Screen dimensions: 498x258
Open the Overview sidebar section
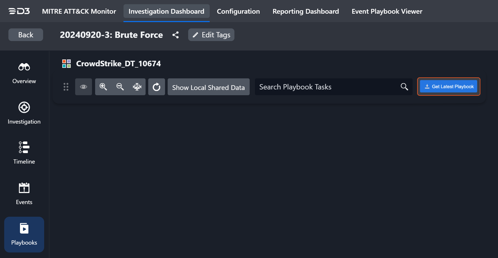24,73
